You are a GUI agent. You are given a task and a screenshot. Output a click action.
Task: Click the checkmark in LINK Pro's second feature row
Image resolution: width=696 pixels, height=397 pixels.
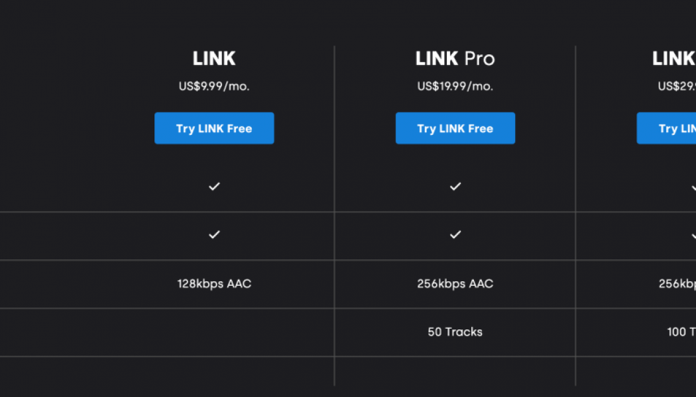click(x=455, y=235)
